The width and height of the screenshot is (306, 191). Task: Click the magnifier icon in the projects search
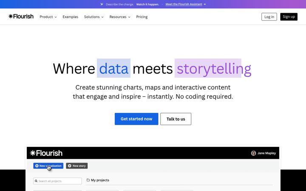(x=36, y=181)
